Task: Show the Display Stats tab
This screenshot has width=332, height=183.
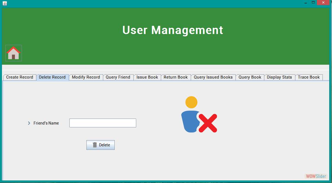Action: point(279,77)
